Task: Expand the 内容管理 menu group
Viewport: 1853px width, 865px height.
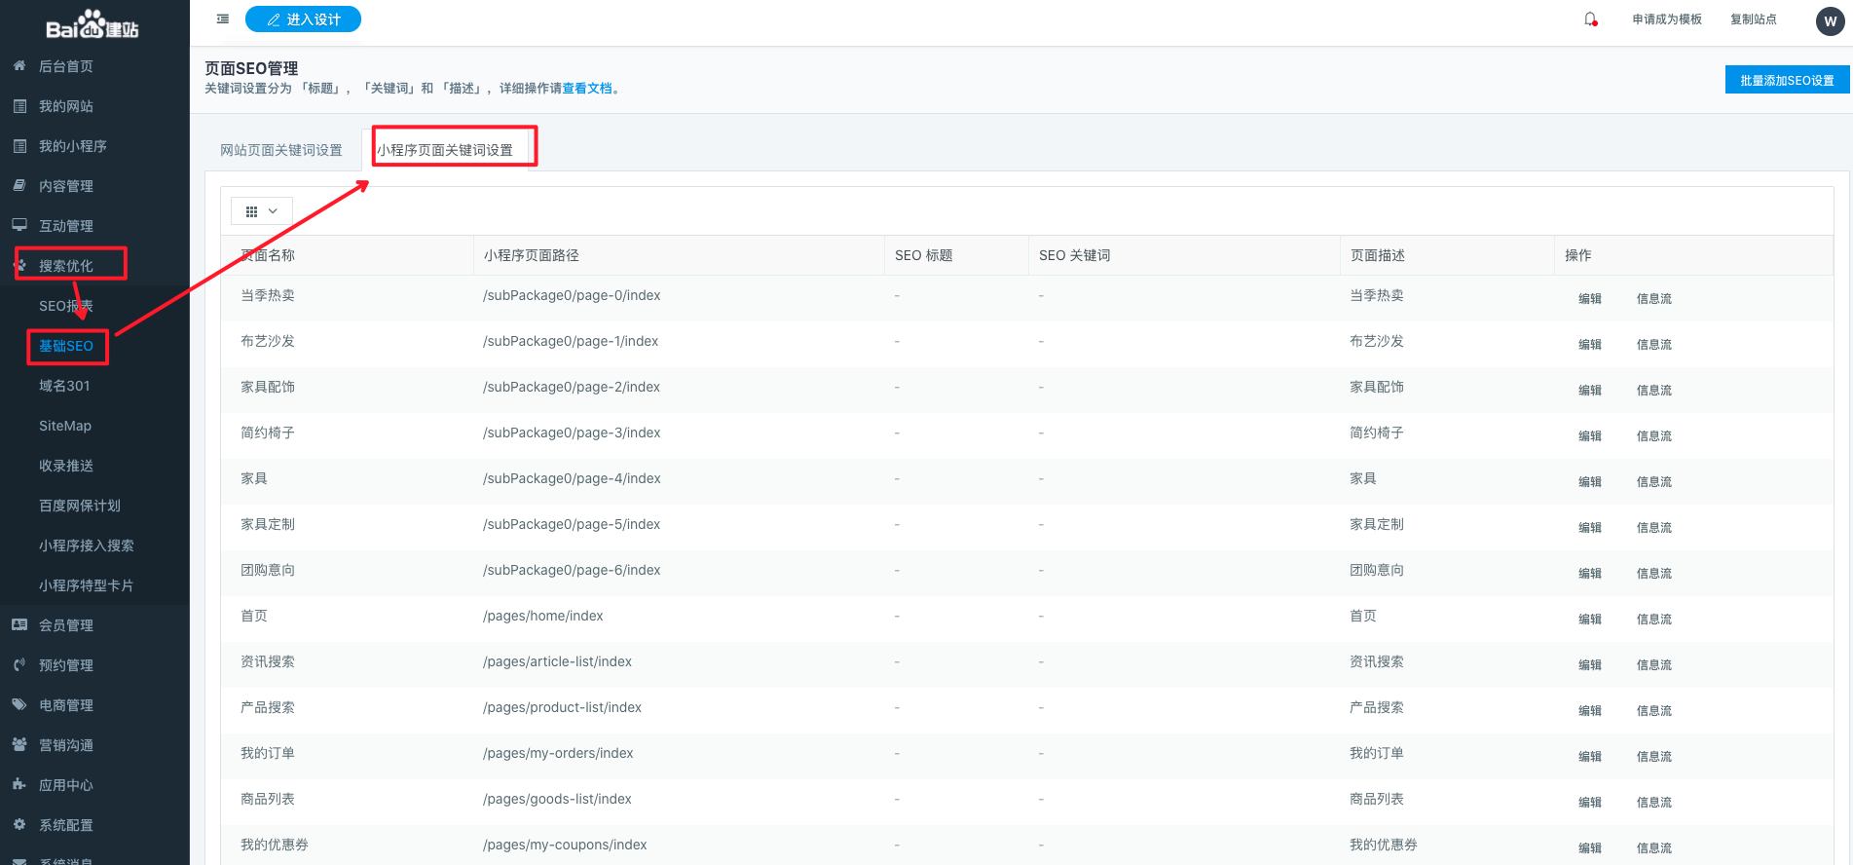Action: tap(66, 186)
